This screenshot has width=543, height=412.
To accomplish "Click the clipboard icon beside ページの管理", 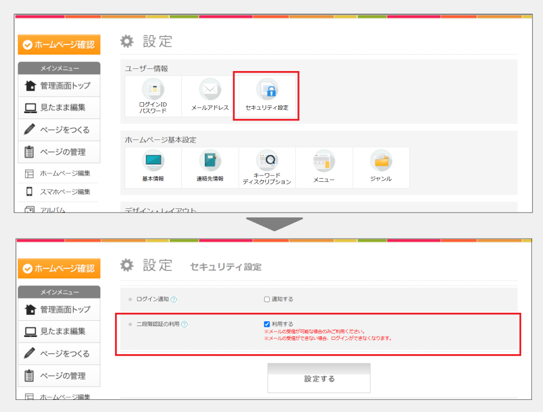I will click(30, 151).
